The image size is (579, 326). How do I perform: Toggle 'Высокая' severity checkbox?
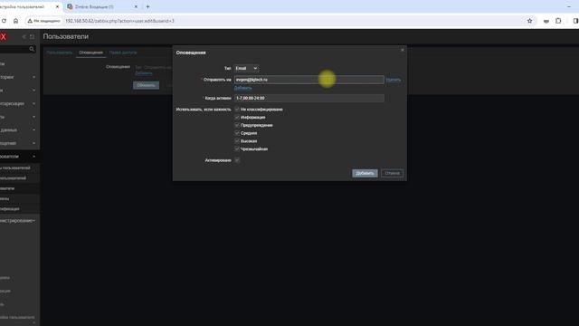[x=237, y=141]
